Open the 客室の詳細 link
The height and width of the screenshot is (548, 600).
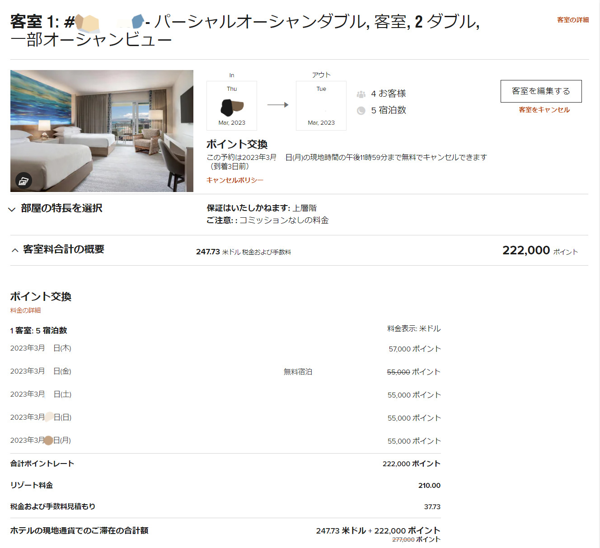pos(572,20)
